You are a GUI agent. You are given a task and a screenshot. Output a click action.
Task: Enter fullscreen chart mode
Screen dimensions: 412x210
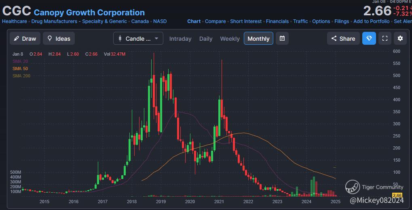click(x=385, y=38)
